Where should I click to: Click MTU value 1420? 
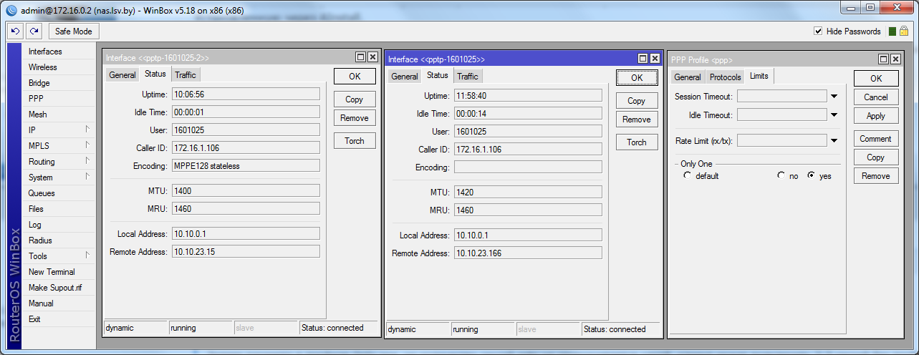pyautogui.click(x=528, y=193)
